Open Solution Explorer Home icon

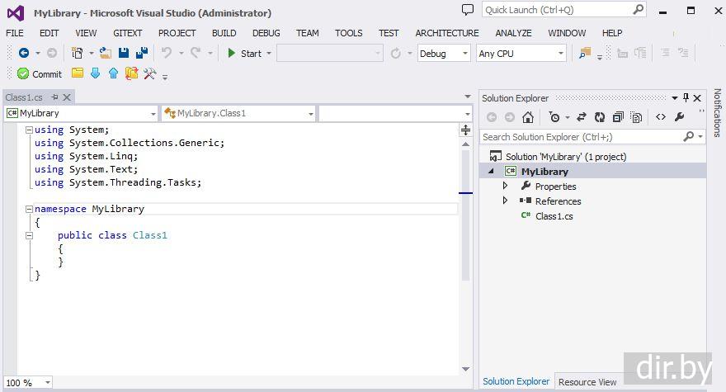(x=528, y=117)
